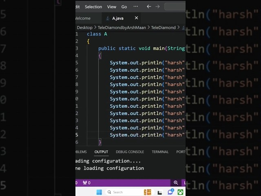The height and width of the screenshot is (196, 261).
Task: Click the 'loading configuration' output line
Action: pyautogui.click(x=110, y=168)
